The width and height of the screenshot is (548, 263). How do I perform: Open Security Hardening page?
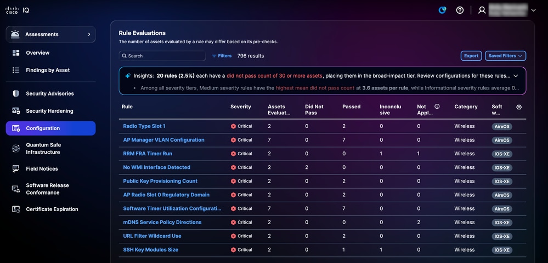point(49,111)
